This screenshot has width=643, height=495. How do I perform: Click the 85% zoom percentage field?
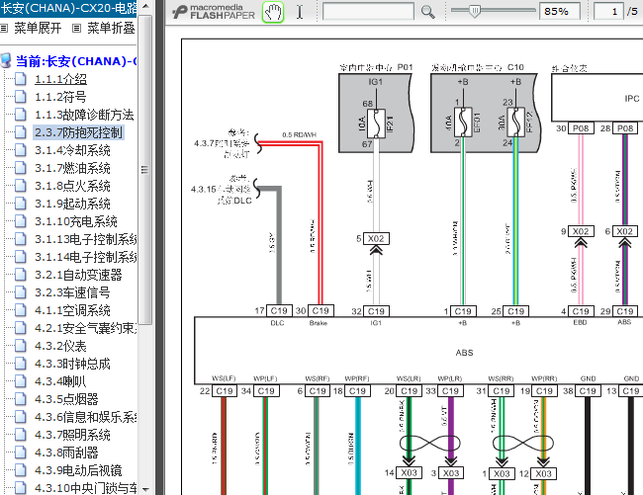pos(560,12)
